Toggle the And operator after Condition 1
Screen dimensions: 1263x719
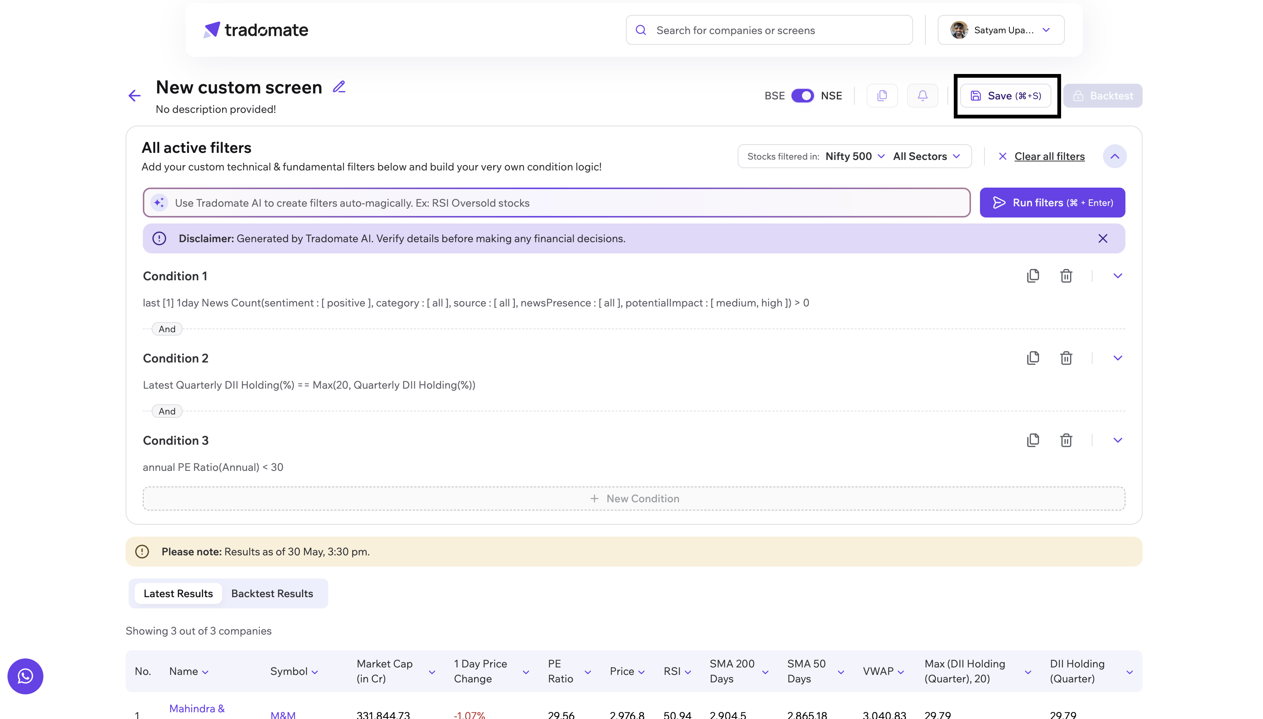pos(167,329)
